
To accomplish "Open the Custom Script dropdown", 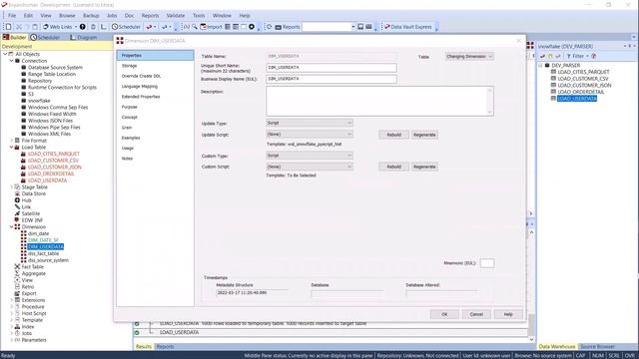I will pyautogui.click(x=310, y=167).
